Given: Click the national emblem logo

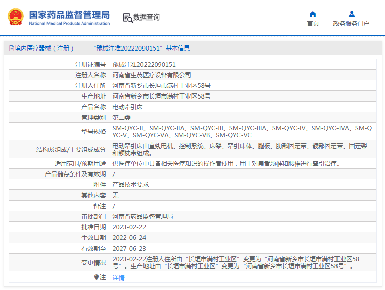Looking at the screenshot, I should click(16, 17).
